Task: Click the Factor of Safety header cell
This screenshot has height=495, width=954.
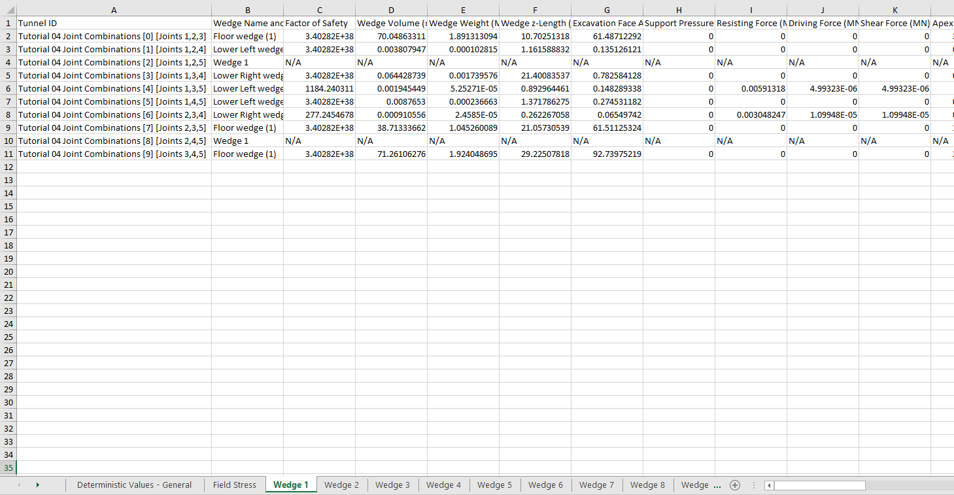Action: (319, 23)
